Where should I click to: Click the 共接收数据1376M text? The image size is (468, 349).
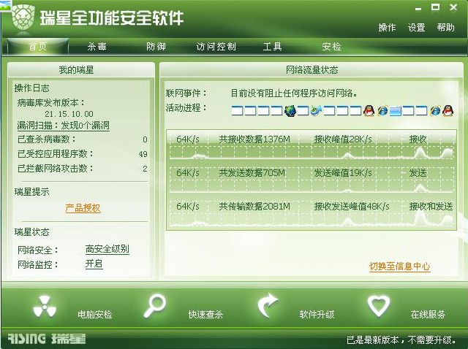coord(254,139)
